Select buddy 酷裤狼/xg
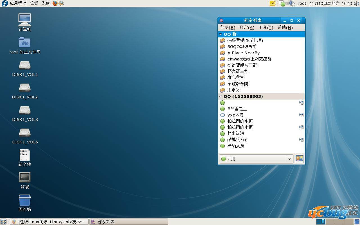This screenshot has height=225, width=360. point(261,140)
